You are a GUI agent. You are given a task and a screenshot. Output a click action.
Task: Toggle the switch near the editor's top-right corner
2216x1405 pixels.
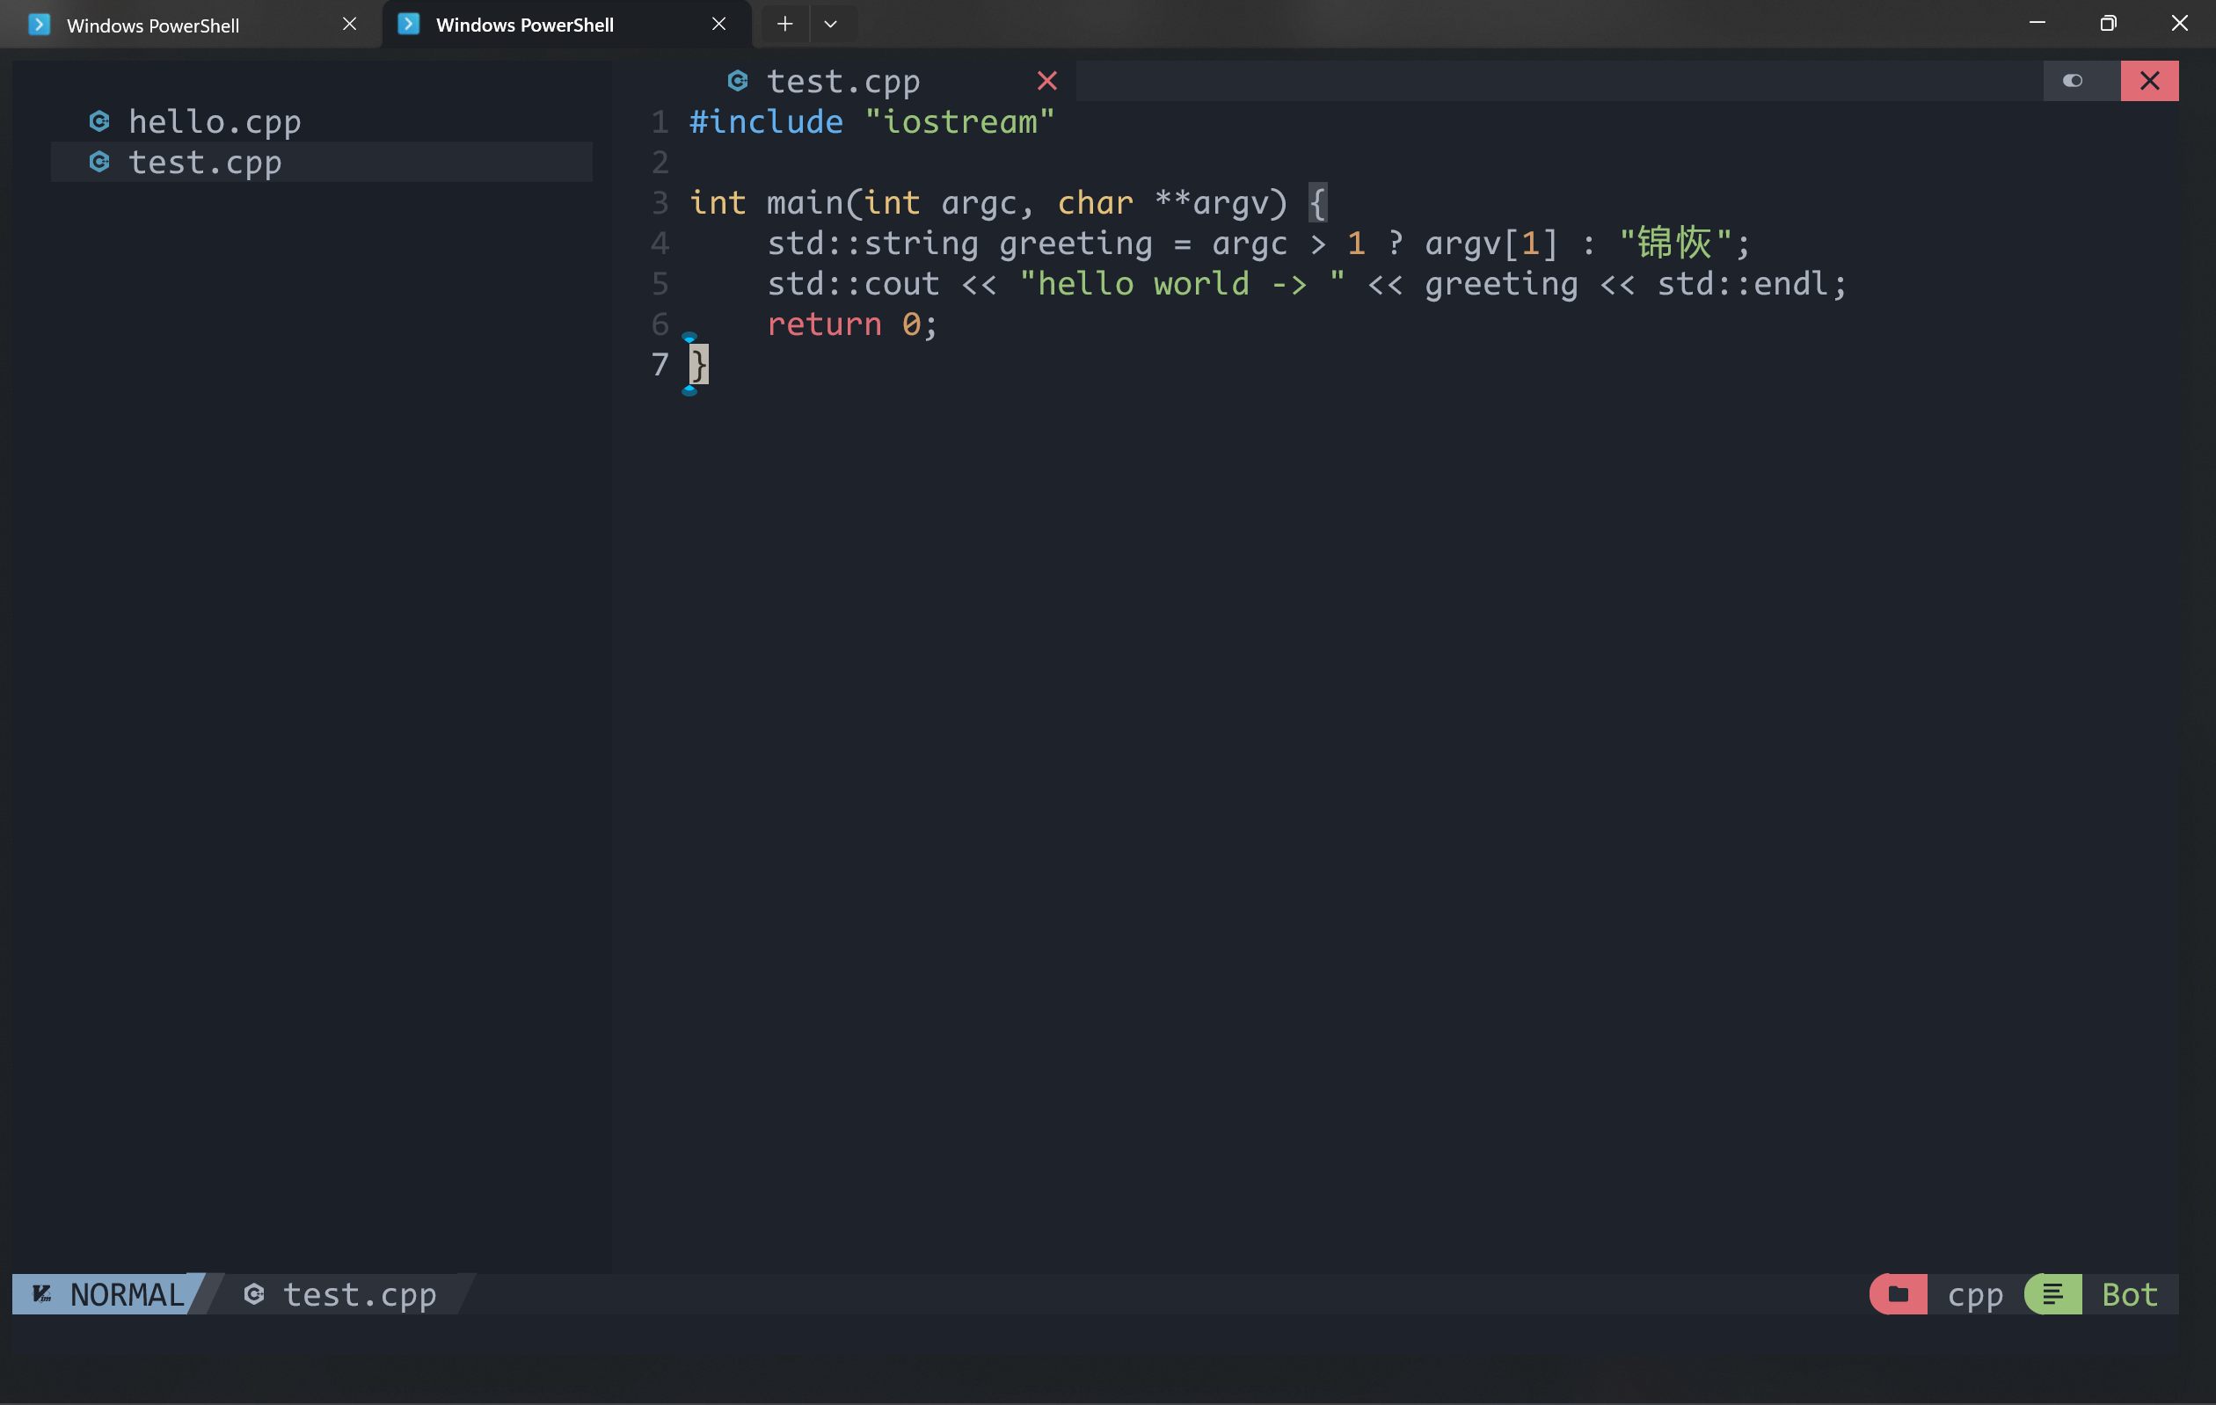pyautogui.click(x=2074, y=80)
